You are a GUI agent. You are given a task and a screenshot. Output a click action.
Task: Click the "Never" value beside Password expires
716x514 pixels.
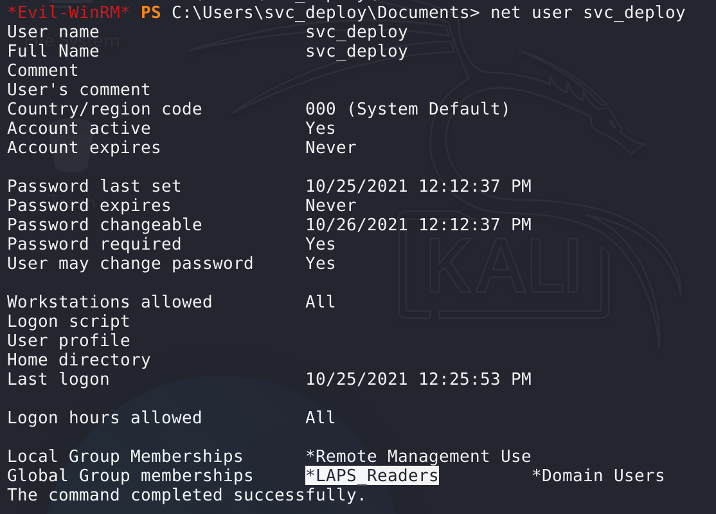coord(331,206)
